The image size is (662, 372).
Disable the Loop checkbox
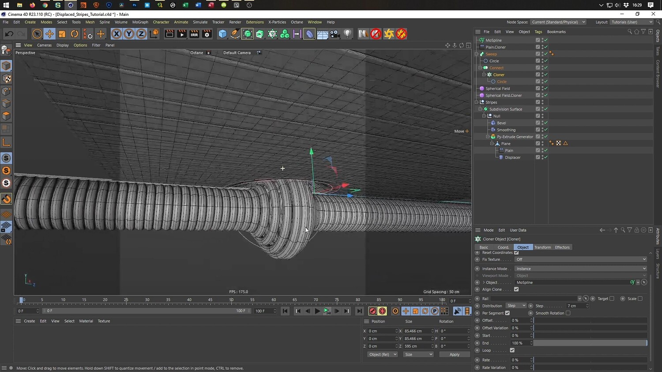pos(512,350)
